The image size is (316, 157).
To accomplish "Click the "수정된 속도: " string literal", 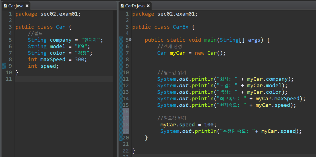I will [237, 131].
